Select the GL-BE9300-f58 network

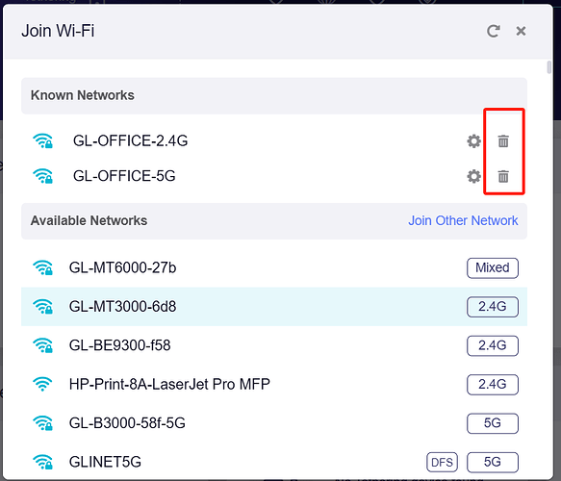(x=274, y=345)
